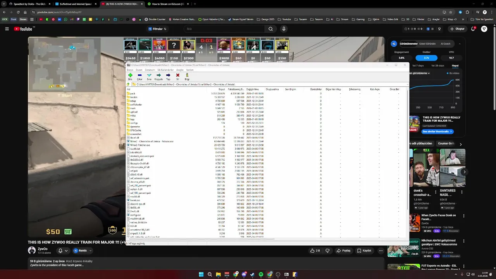
Task: Switch to the How to Stream on Kick.com tab
Action: pos(168,4)
